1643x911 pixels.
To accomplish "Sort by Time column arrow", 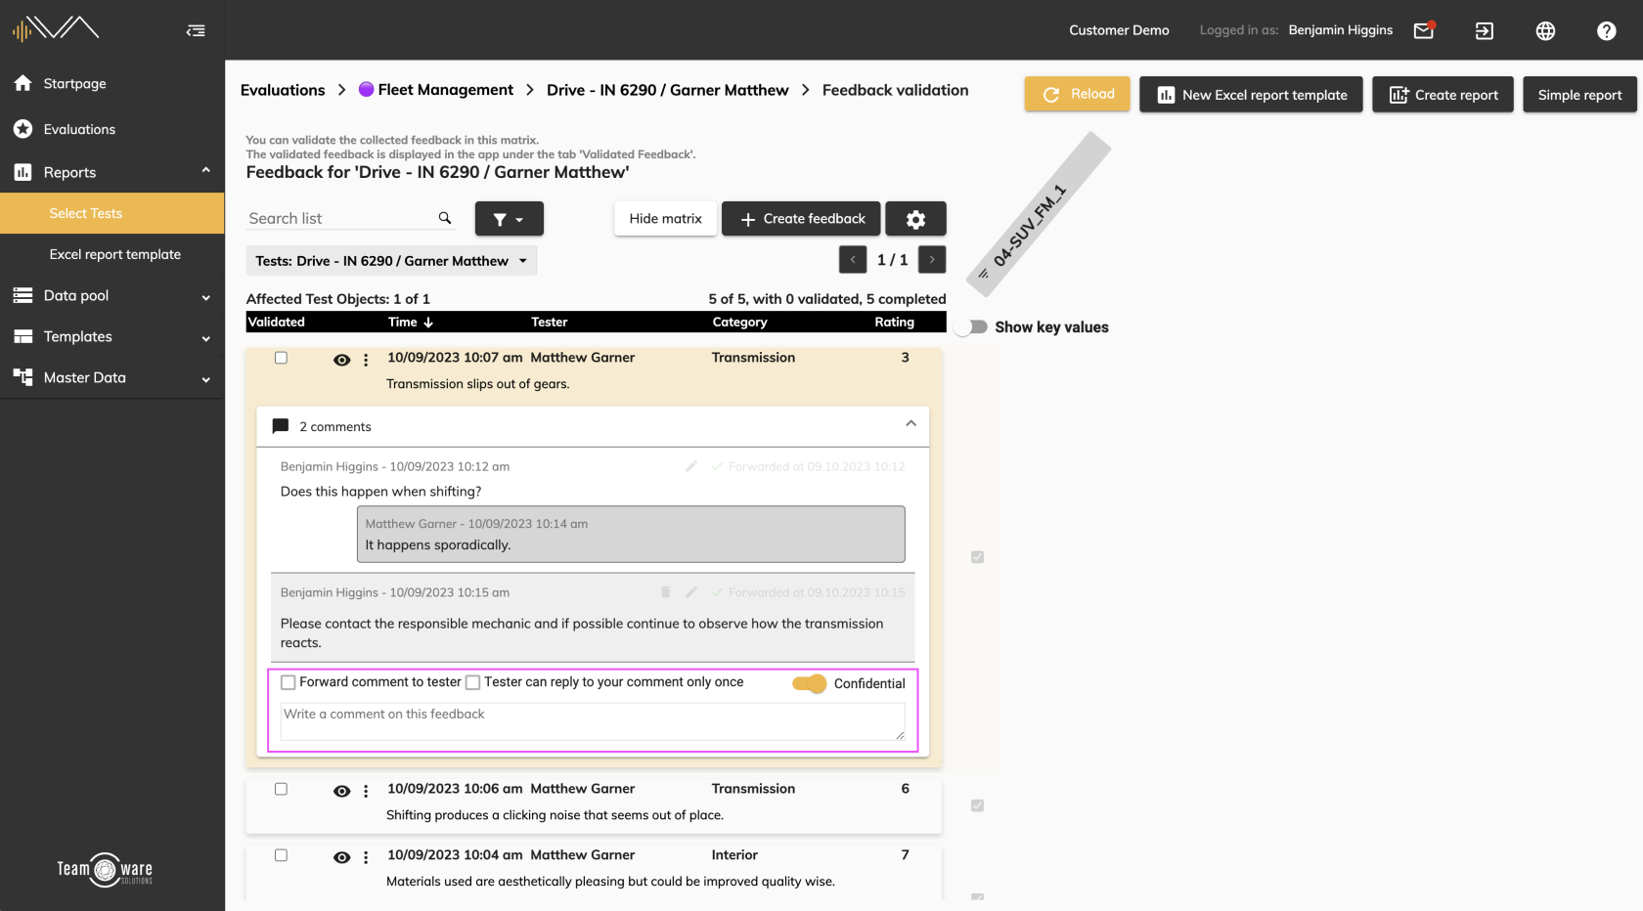I will click(428, 322).
